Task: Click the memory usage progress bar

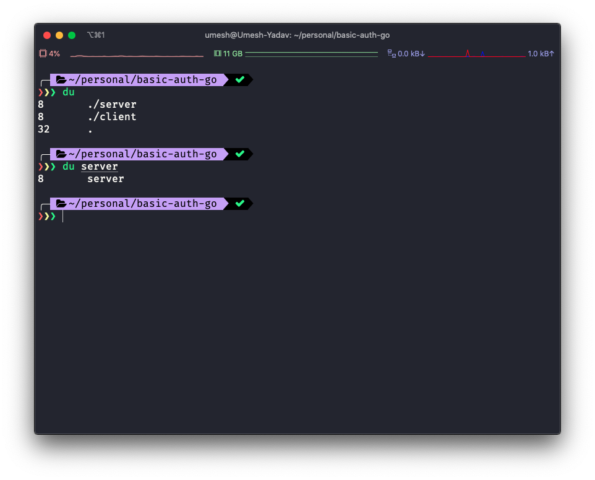Action: (311, 54)
